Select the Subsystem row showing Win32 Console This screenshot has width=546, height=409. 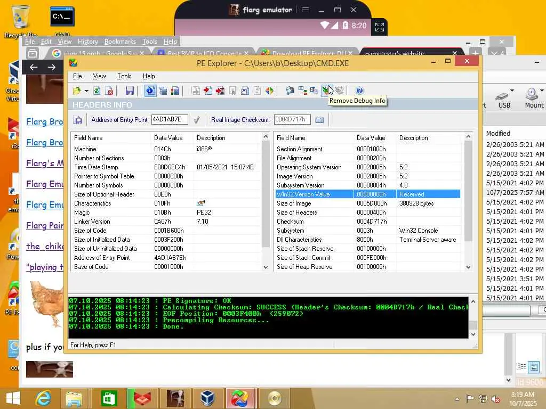pyautogui.click(x=368, y=230)
